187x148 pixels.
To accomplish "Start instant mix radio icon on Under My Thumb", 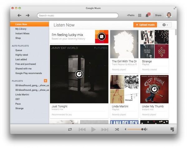I will coord(155,89).
